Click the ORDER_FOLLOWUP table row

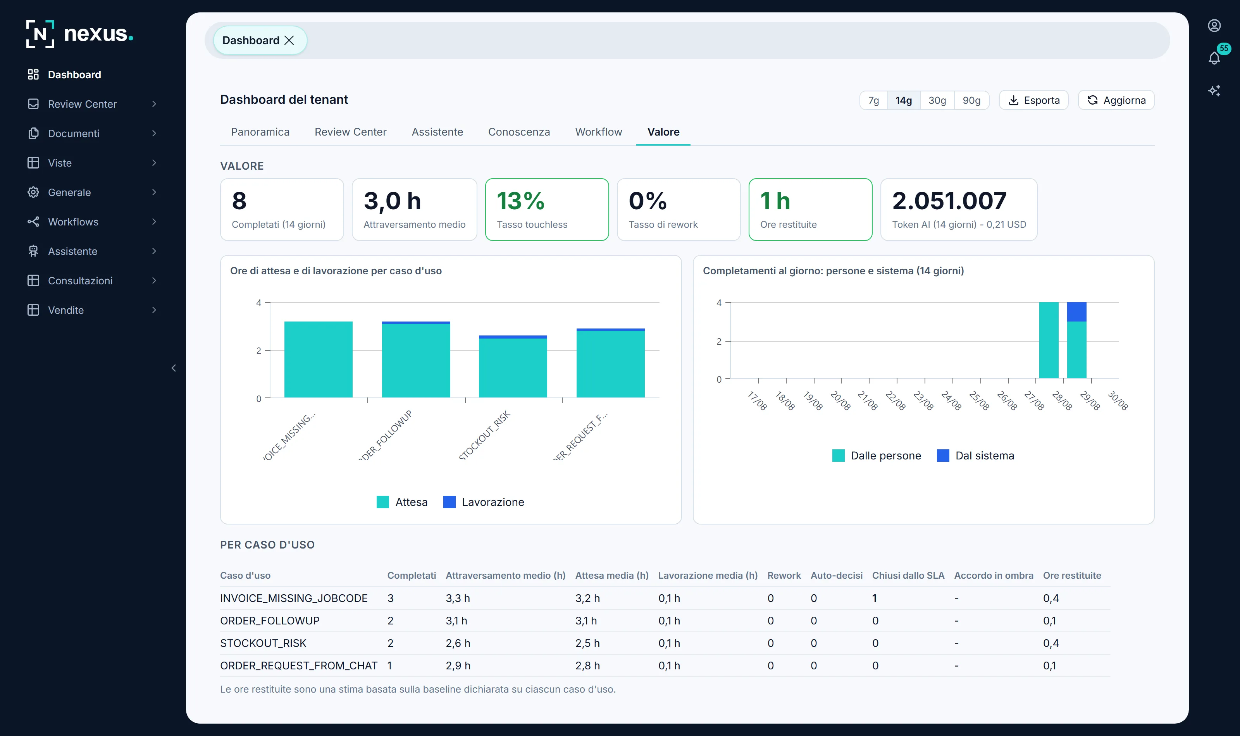click(665, 621)
